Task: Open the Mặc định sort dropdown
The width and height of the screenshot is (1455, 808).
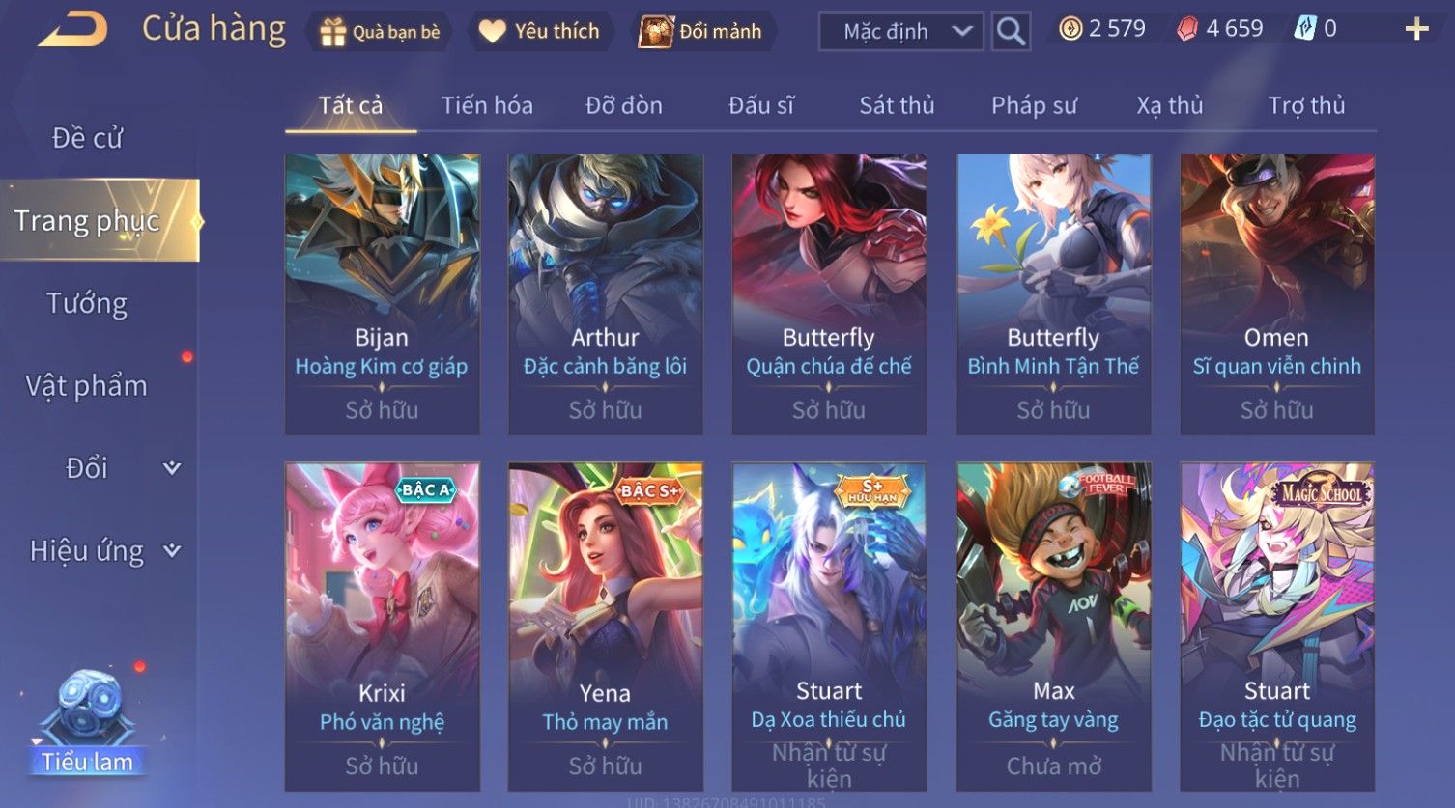Action: pyautogui.click(x=900, y=31)
